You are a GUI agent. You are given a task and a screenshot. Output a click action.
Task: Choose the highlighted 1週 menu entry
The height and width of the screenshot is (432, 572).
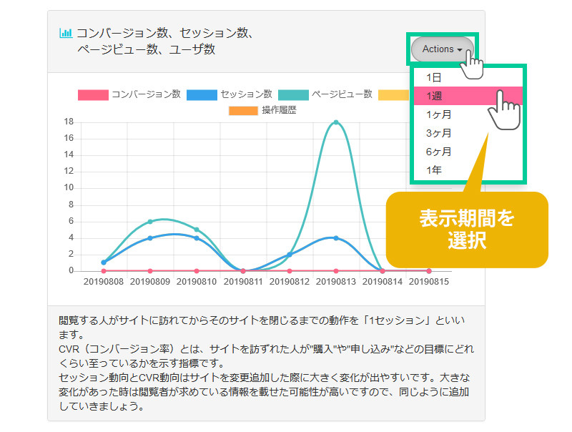434,96
